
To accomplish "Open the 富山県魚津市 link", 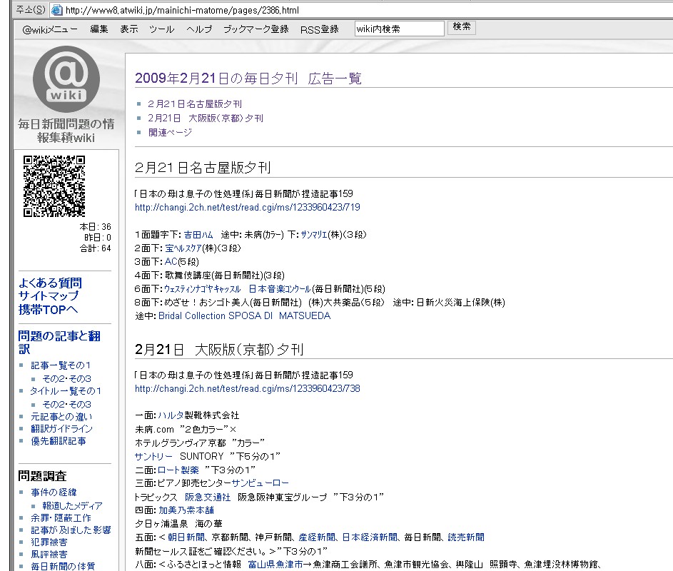I will [x=275, y=564].
